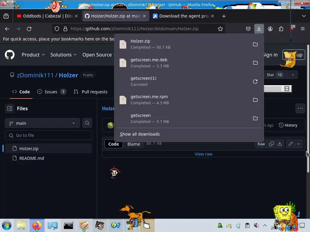The height and width of the screenshot is (232, 310).
Task: Switch to the Holzer/Holzer.zip GitHub tab
Action: point(115,16)
